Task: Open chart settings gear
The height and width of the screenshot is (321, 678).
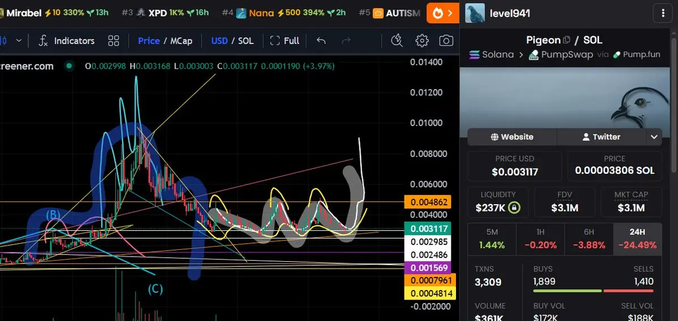Action: pyautogui.click(x=421, y=41)
